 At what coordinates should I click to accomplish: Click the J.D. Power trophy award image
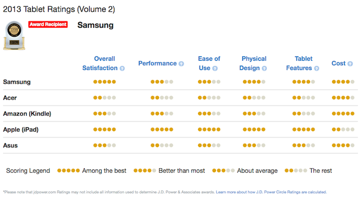click(x=14, y=35)
